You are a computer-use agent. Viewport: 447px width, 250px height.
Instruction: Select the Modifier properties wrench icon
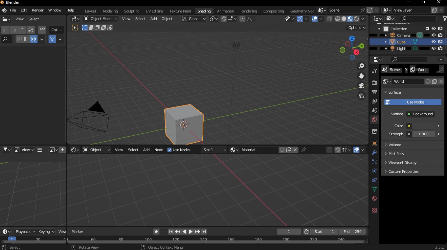pos(374,152)
